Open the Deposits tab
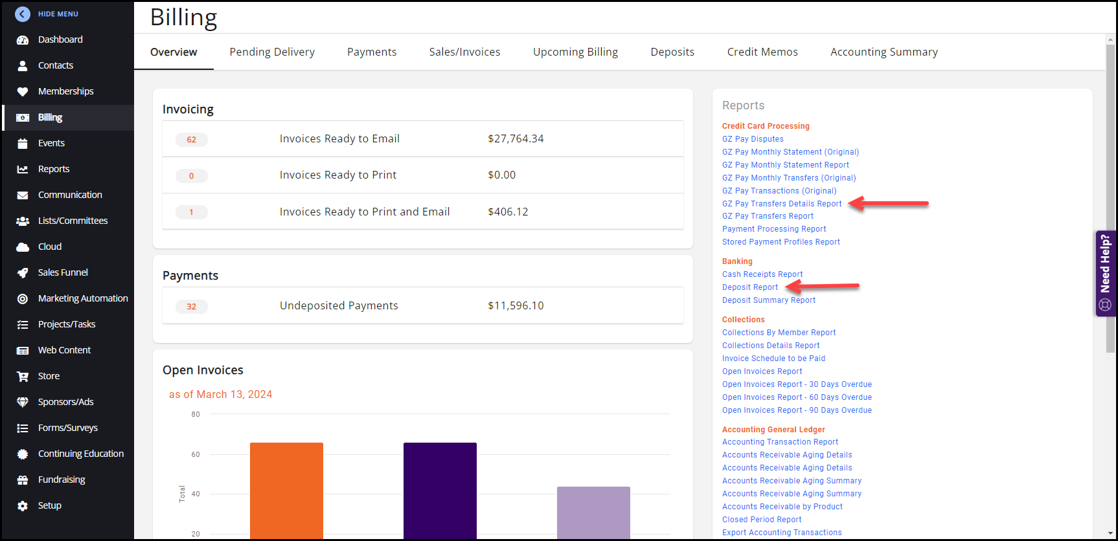 [672, 52]
